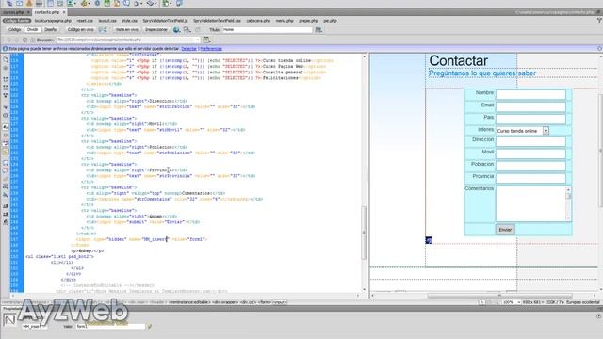
Task: Click the home icon beside Dirección
Action: pyautogui.click(x=33, y=40)
